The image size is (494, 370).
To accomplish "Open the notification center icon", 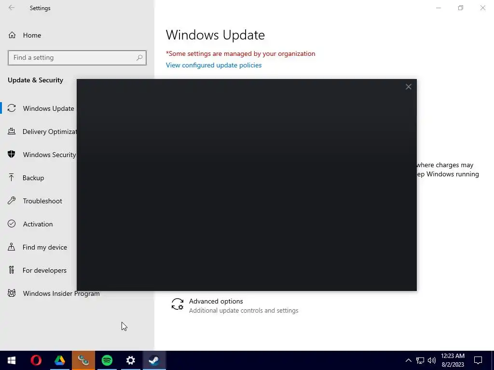I will tap(478, 360).
